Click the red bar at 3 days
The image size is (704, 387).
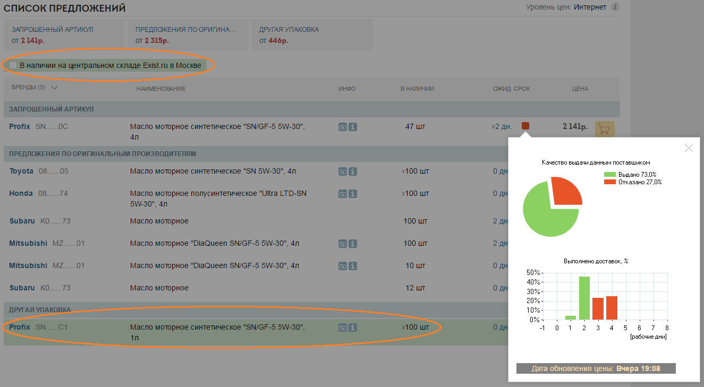[598, 308]
